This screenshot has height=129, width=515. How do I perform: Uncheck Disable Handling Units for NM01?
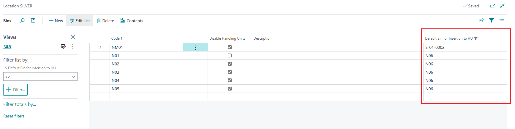point(230,47)
